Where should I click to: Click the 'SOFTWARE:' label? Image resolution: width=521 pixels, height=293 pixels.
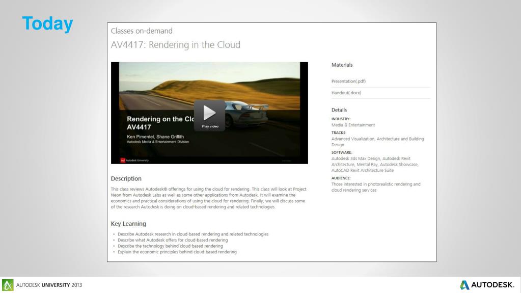[342, 152]
